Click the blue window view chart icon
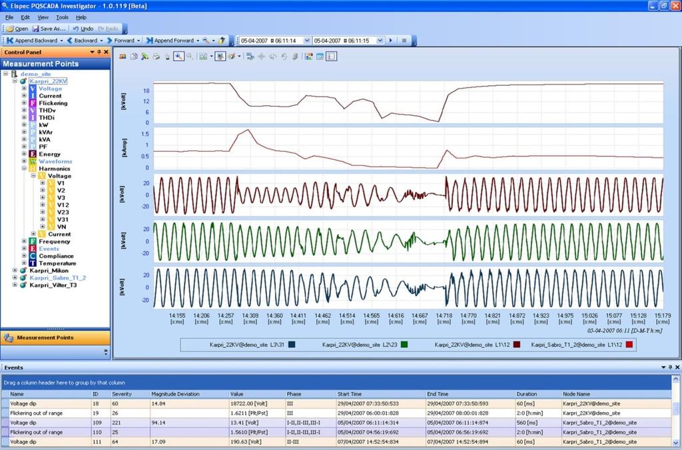Viewport: 682px width, 450px height. pyautogui.click(x=320, y=57)
